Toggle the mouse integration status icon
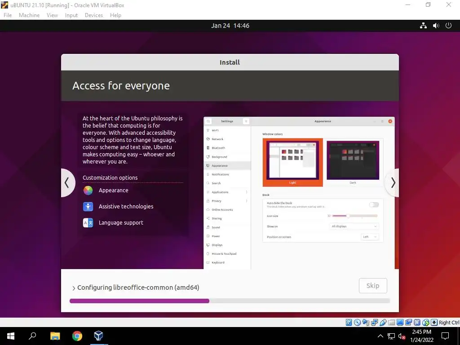Image resolution: width=460 pixels, height=345 pixels. pos(426,323)
